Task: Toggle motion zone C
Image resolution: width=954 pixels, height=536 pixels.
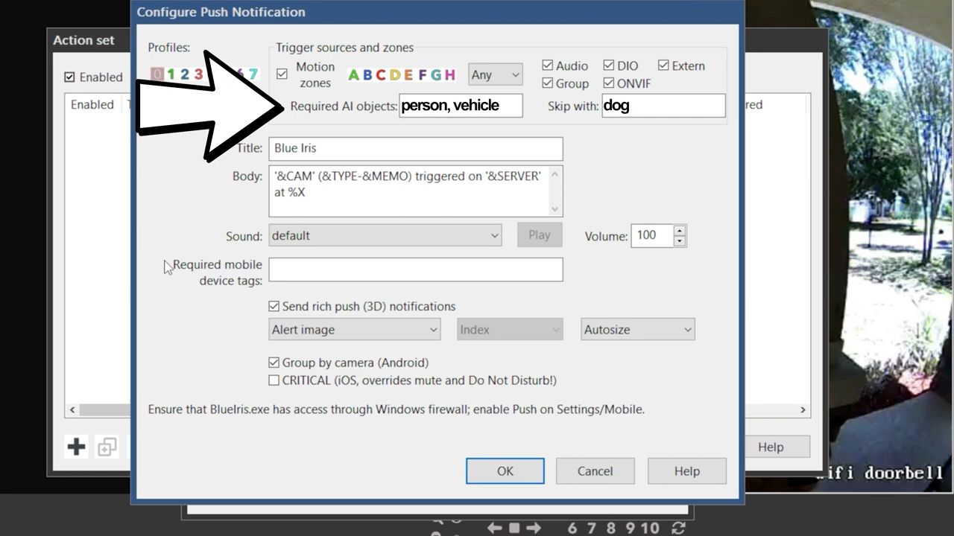Action: click(x=381, y=74)
